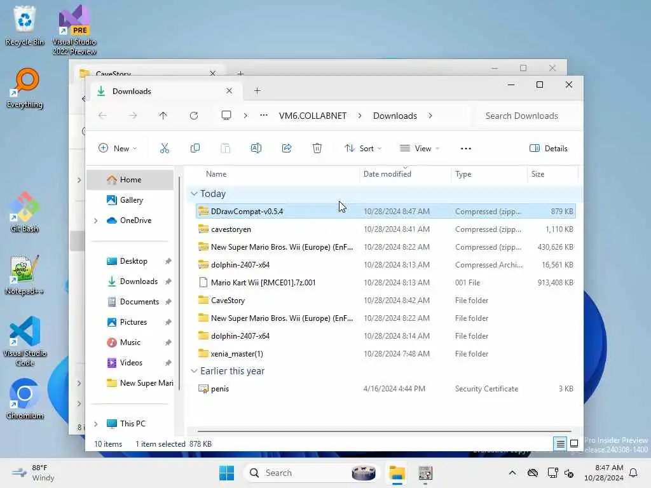Open Chromium desktop shortcut

25,399
